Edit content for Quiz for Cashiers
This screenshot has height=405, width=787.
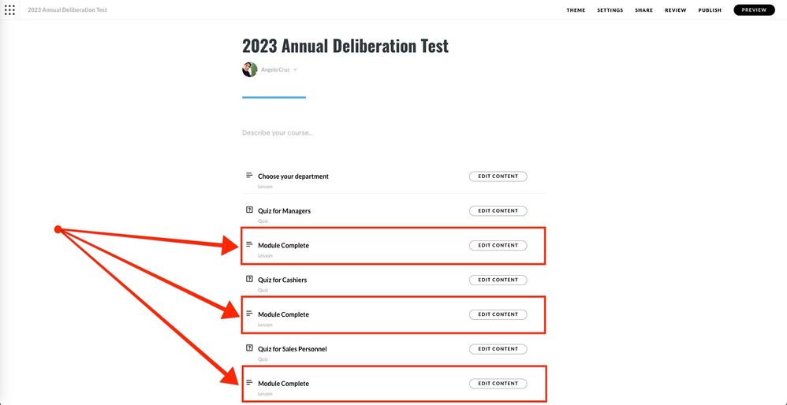point(498,280)
